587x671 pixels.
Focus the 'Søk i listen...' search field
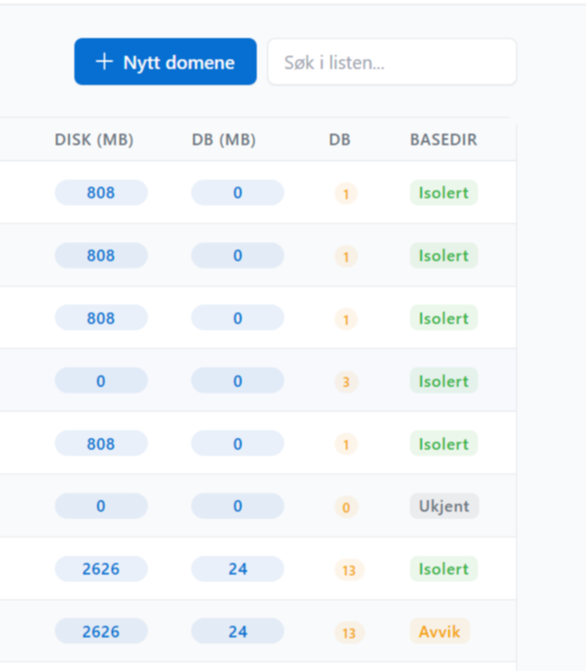point(391,62)
